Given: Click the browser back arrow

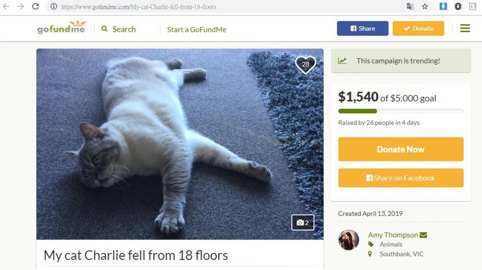Looking at the screenshot, I should [6, 6].
